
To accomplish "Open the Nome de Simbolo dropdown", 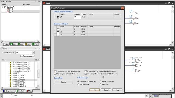I will (x=33, y=53).
